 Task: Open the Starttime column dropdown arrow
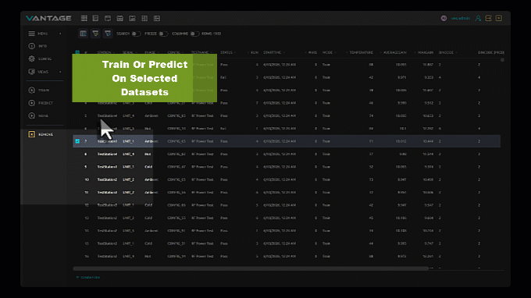pos(283,52)
